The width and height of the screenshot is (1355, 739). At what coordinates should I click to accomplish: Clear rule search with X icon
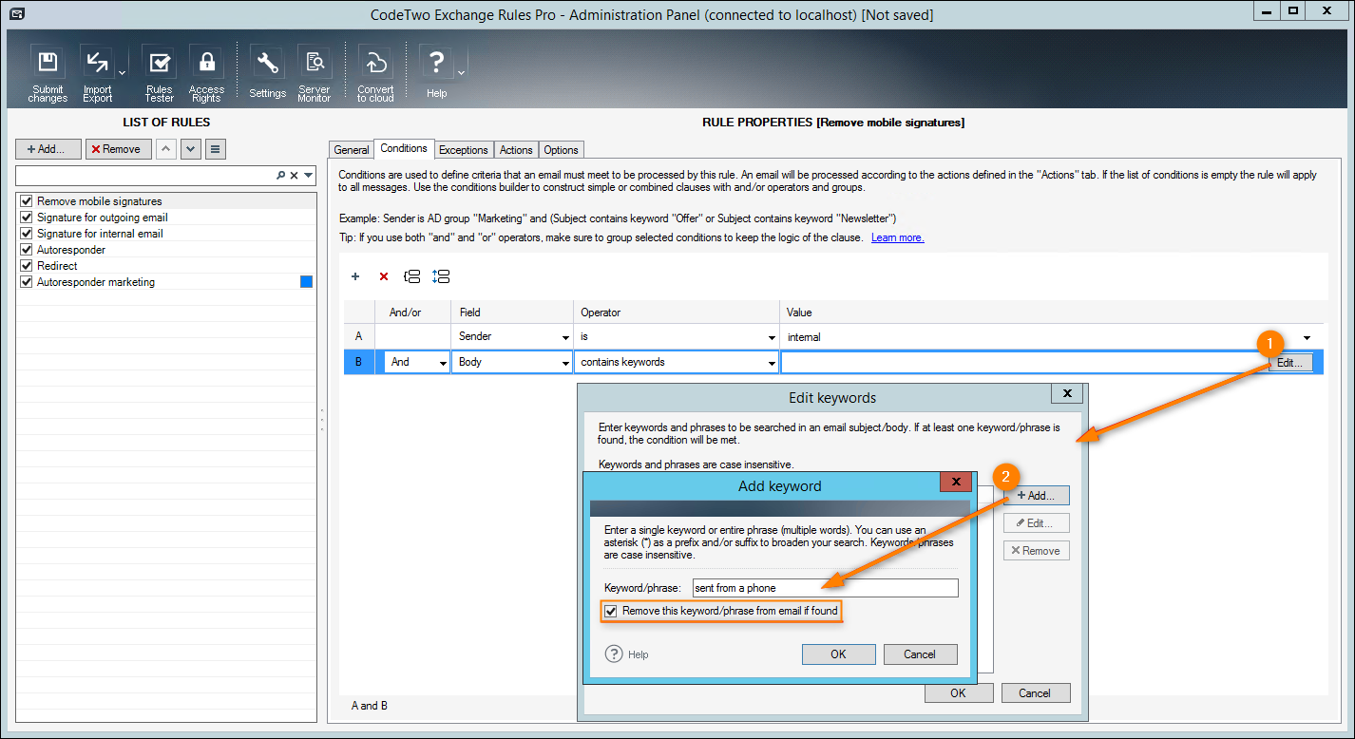(x=295, y=176)
